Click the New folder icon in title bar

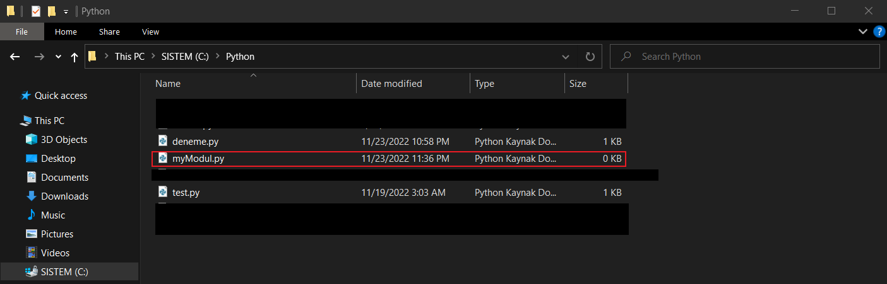click(x=52, y=11)
